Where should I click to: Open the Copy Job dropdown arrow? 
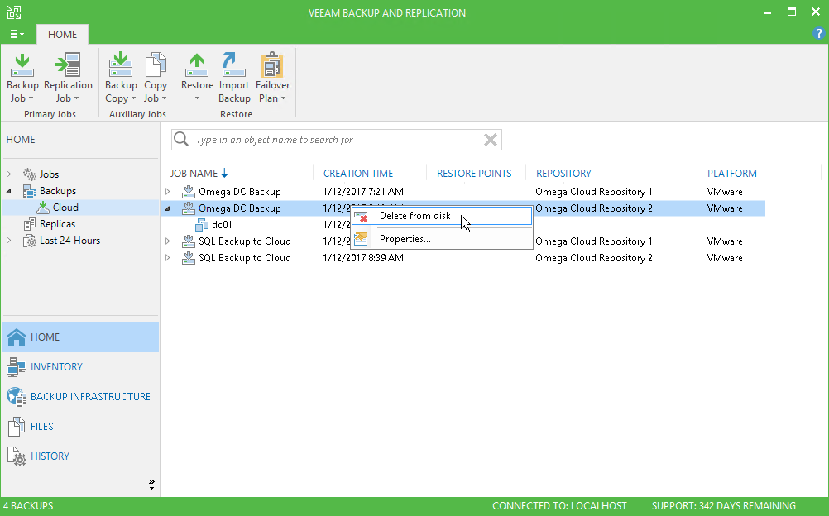point(164,98)
